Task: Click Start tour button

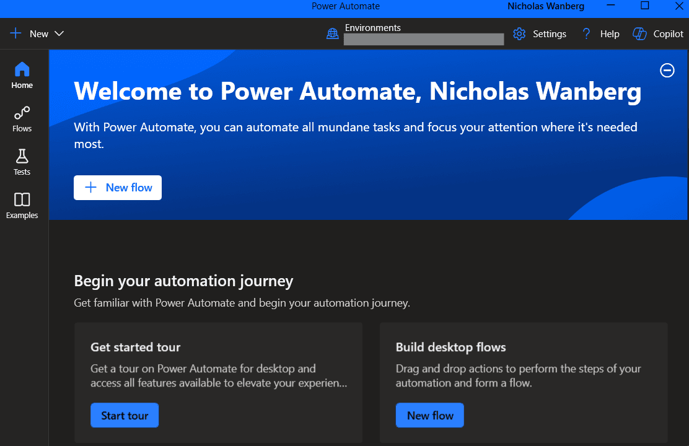Action: (125, 415)
